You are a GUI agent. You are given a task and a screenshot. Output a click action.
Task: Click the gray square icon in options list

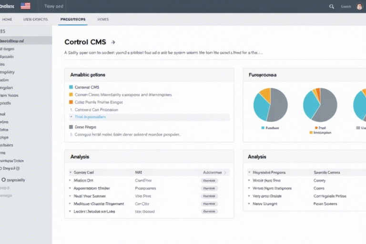pos(71,127)
